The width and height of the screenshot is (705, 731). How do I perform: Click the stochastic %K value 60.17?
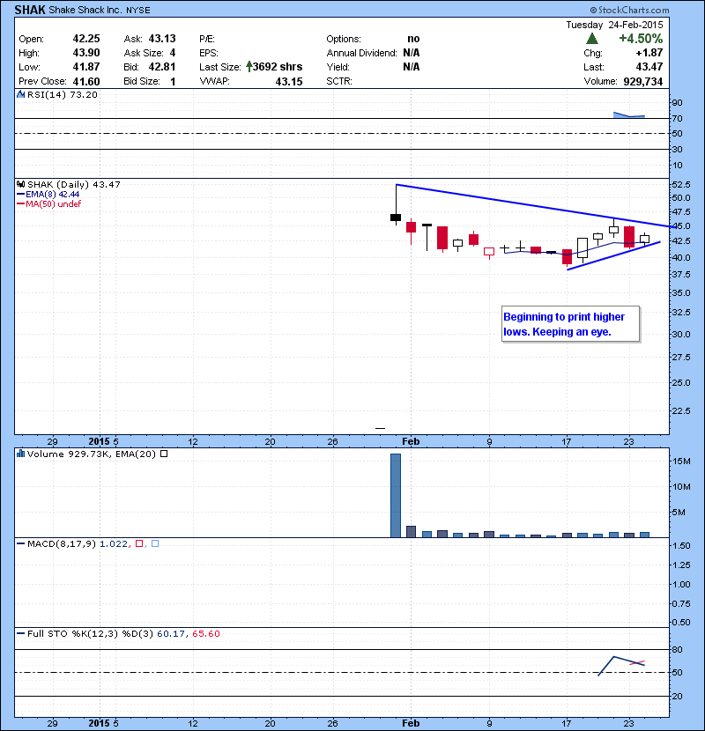click(x=171, y=633)
